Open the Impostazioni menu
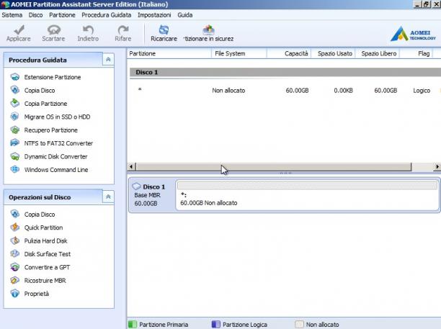This screenshot has height=329, width=441. [154, 15]
